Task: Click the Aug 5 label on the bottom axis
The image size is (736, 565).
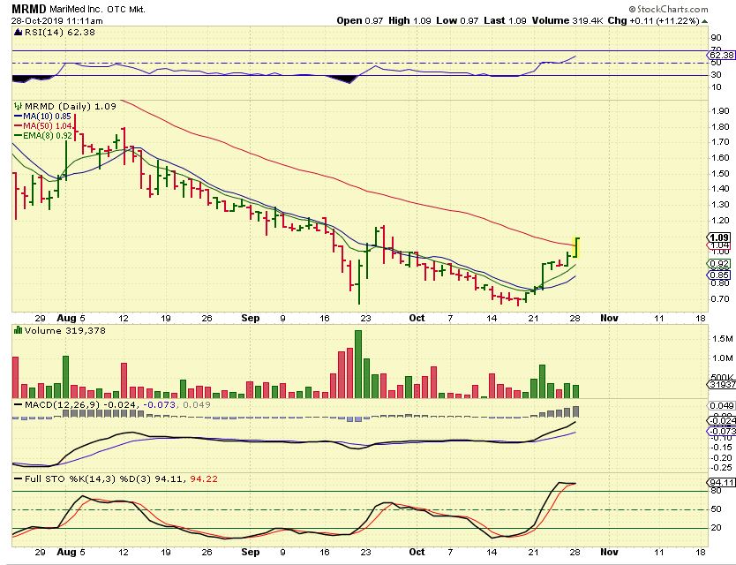Action: [71, 552]
